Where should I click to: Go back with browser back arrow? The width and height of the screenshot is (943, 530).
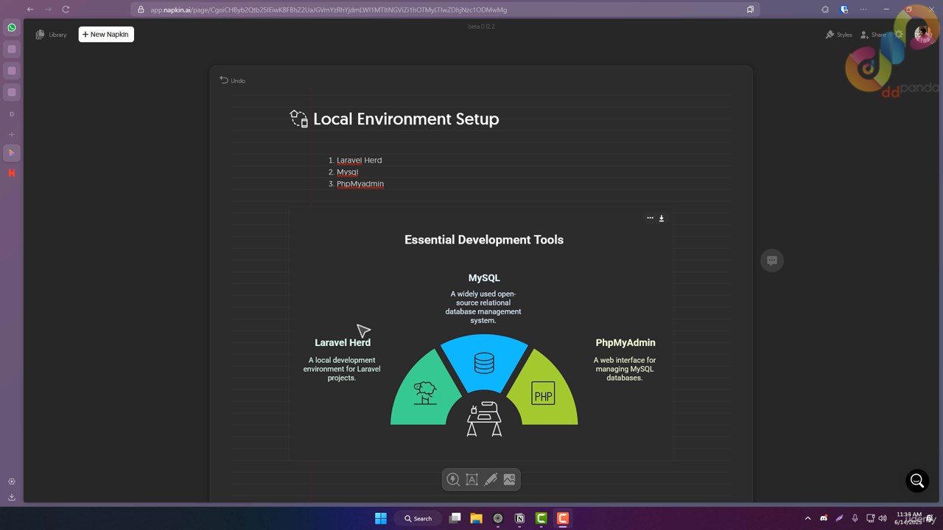click(x=30, y=10)
